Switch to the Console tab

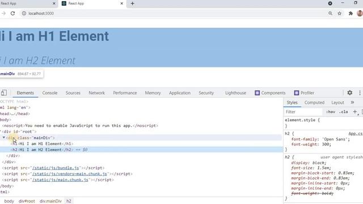(50, 93)
